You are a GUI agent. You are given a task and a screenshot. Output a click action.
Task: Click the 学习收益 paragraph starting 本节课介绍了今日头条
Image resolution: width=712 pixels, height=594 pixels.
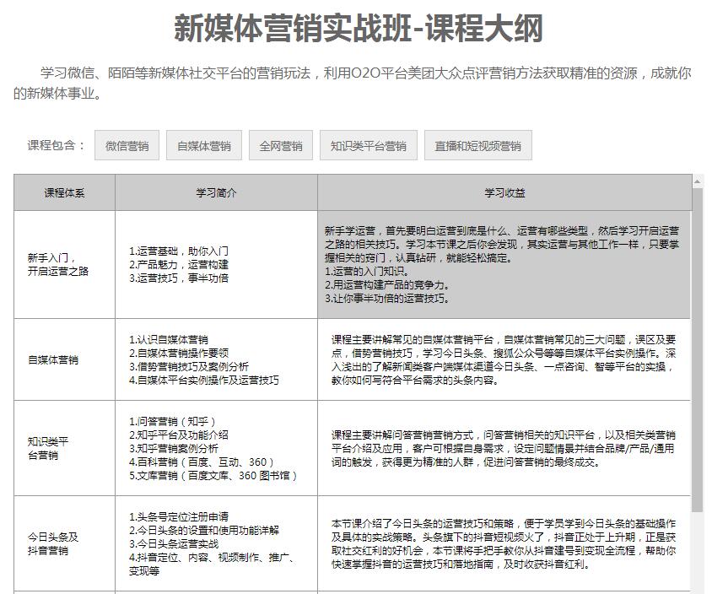pos(504,543)
